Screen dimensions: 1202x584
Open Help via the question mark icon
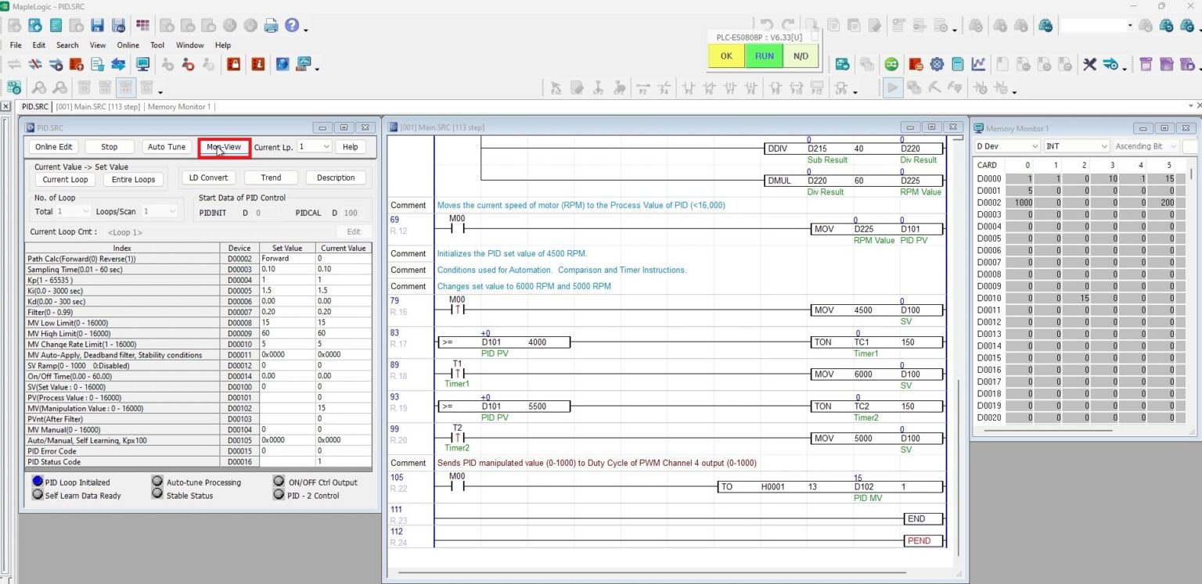point(292,24)
